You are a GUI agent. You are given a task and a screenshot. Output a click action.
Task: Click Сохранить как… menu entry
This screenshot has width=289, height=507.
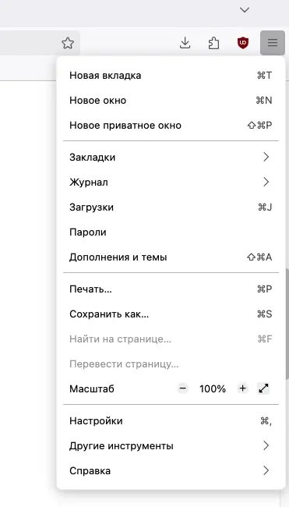(171, 314)
